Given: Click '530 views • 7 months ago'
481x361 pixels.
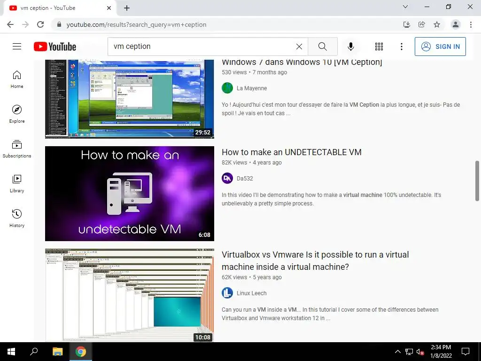Looking at the screenshot, I should pos(254,72).
